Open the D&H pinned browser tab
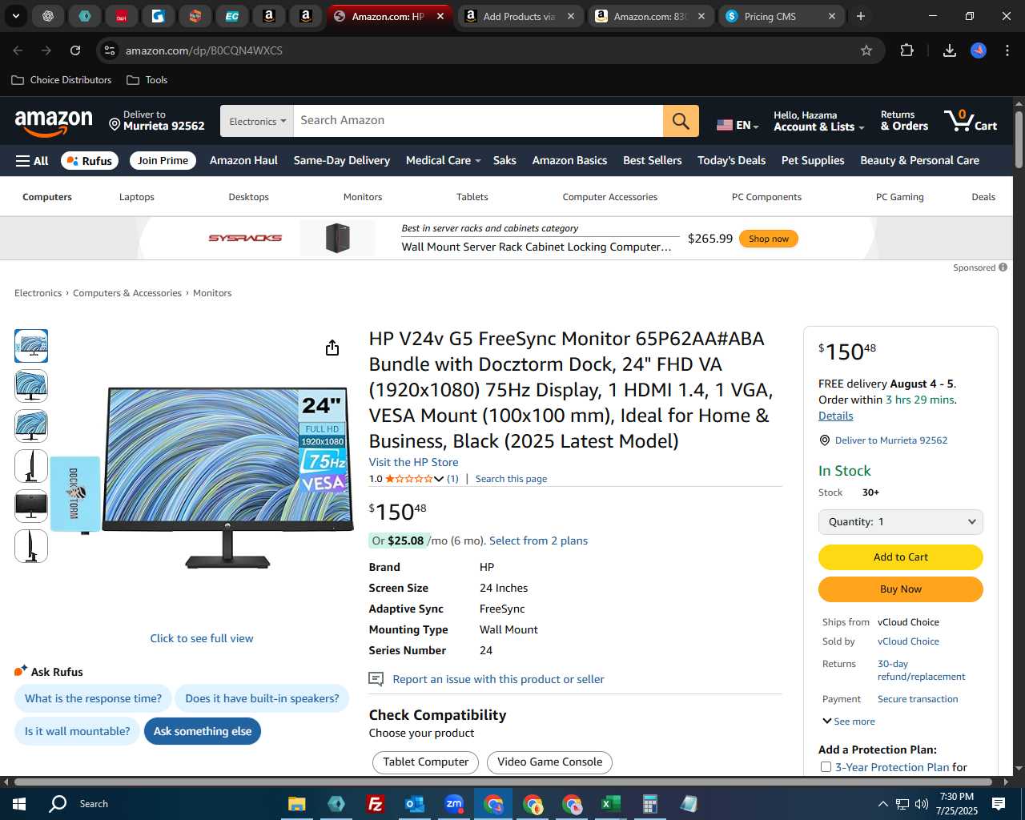 pos(122,16)
